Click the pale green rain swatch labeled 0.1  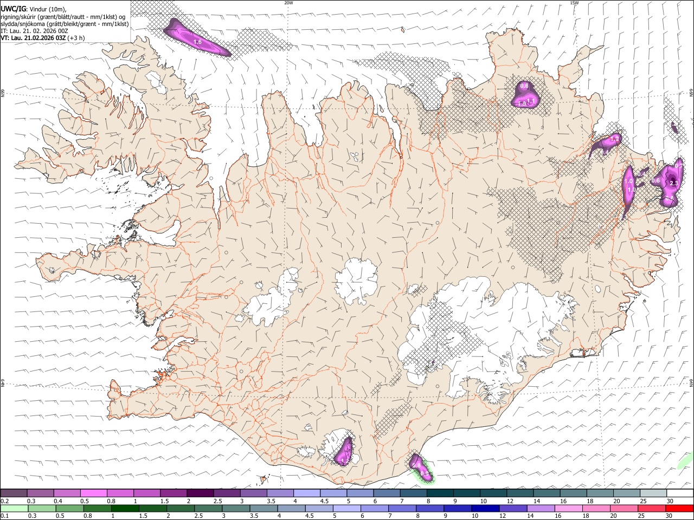(14, 508)
